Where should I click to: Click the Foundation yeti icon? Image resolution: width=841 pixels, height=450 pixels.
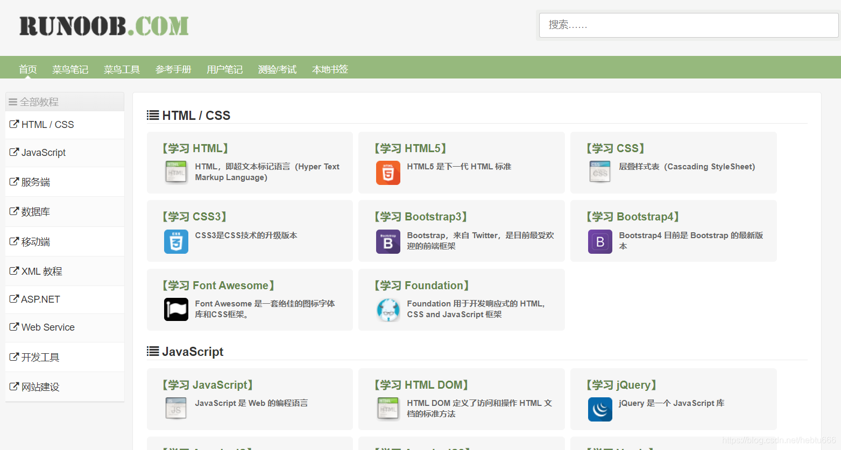click(x=388, y=310)
